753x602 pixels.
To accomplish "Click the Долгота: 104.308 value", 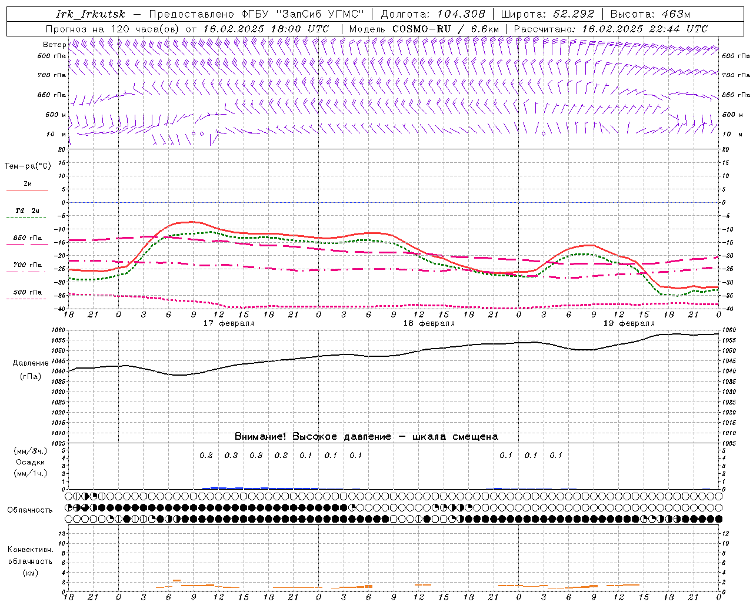I will (x=433, y=14).
